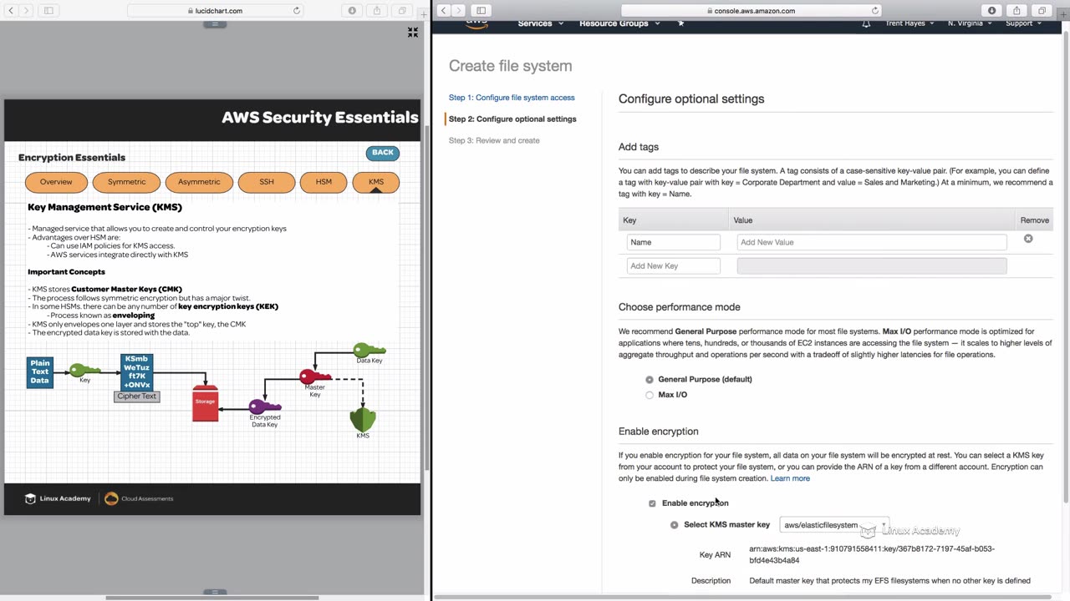Go forward in the AWS console window
This screenshot has width=1070, height=601.
pos(459,11)
